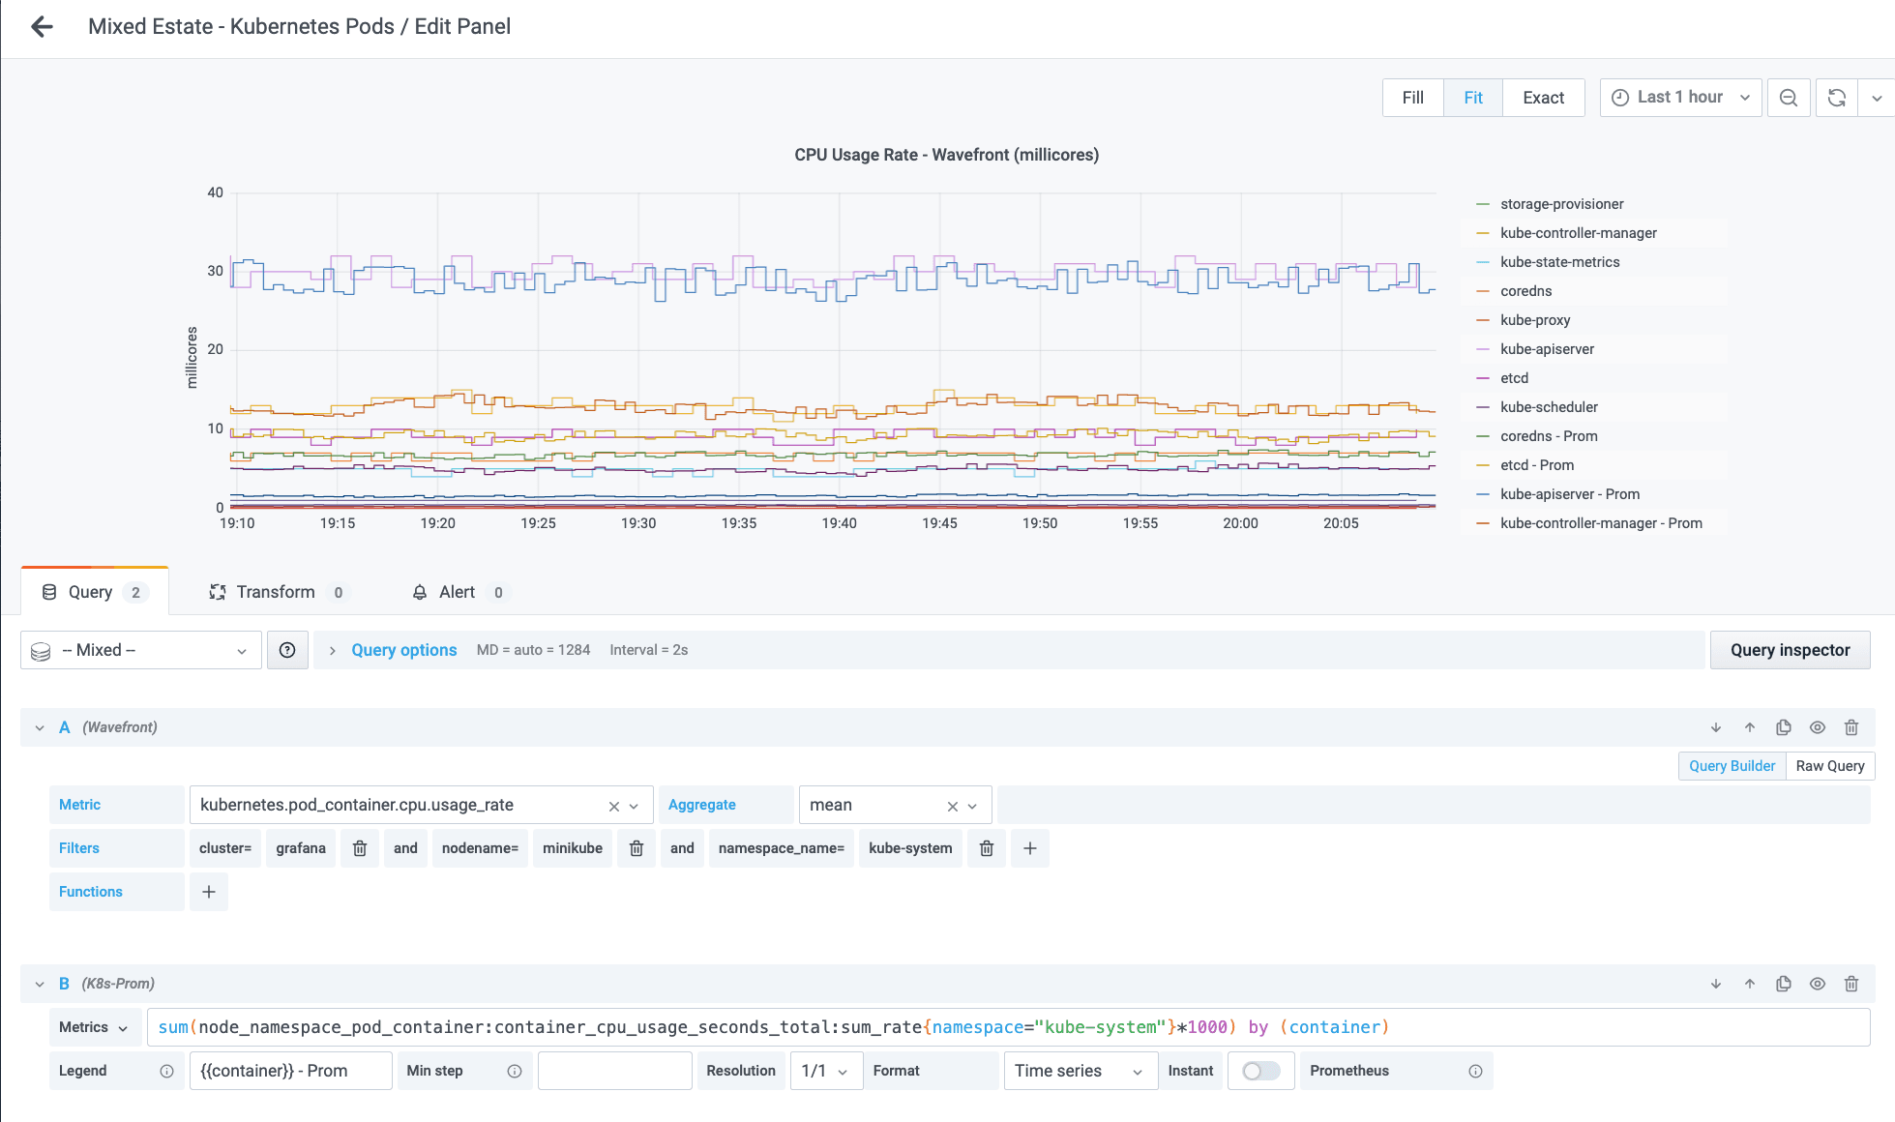Remove the nodename filter via its trash icon

pos(637,848)
